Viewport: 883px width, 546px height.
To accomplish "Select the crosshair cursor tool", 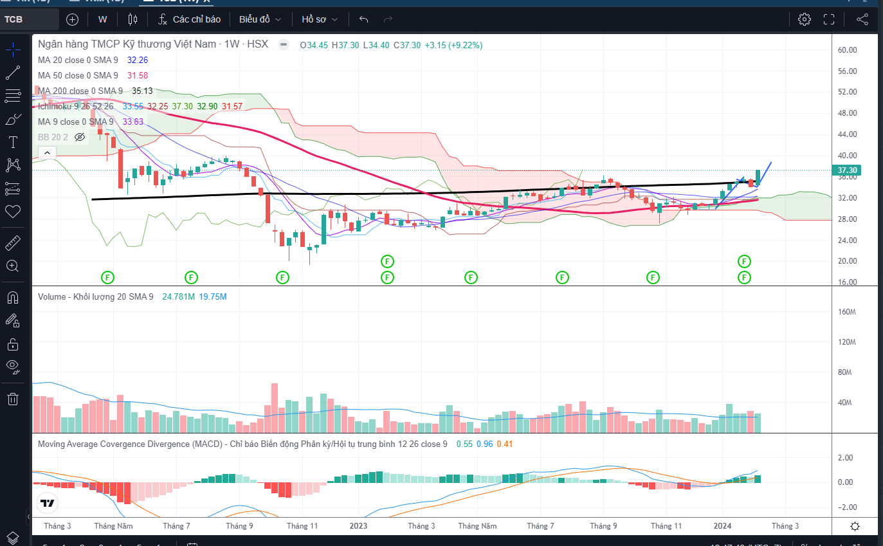I will pos(13,49).
